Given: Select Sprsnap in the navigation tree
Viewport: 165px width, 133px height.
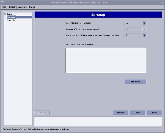Looking at the screenshot, I should 11,17.
